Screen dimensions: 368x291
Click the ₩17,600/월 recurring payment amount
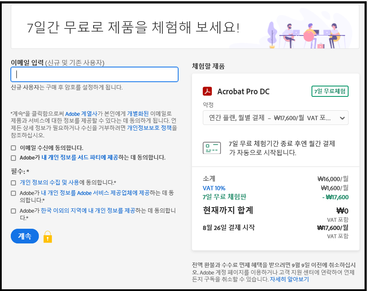333,228
